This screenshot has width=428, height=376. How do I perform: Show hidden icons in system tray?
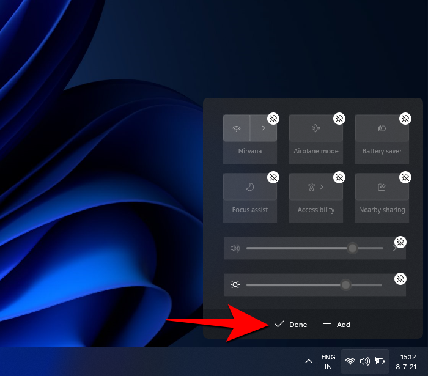click(x=308, y=361)
